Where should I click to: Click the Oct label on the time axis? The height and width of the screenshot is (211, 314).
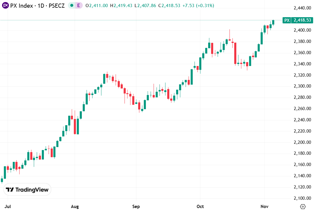coord(200,206)
